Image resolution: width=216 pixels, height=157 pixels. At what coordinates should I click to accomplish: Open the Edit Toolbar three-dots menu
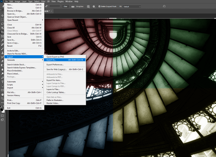point(2,103)
